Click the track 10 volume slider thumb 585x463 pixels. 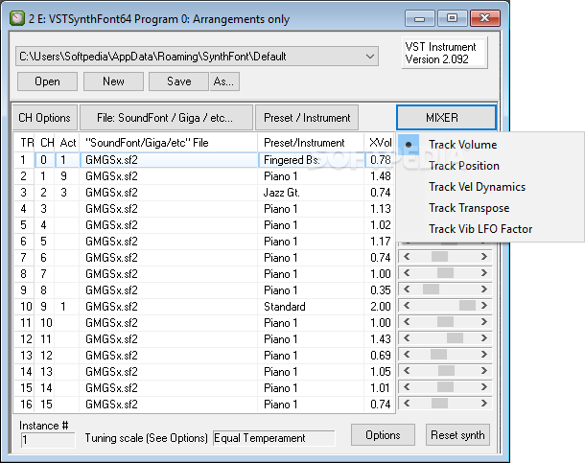pyautogui.click(x=467, y=306)
